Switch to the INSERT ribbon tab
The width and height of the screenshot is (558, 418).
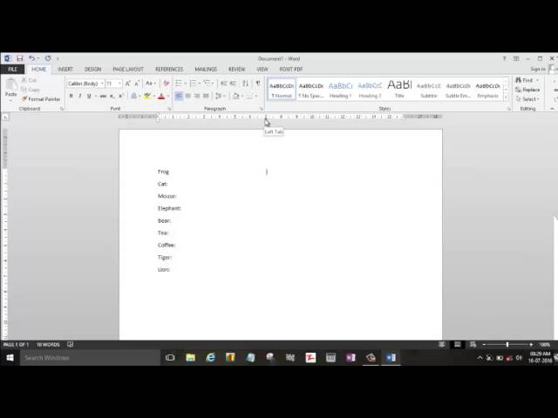[x=65, y=69]
